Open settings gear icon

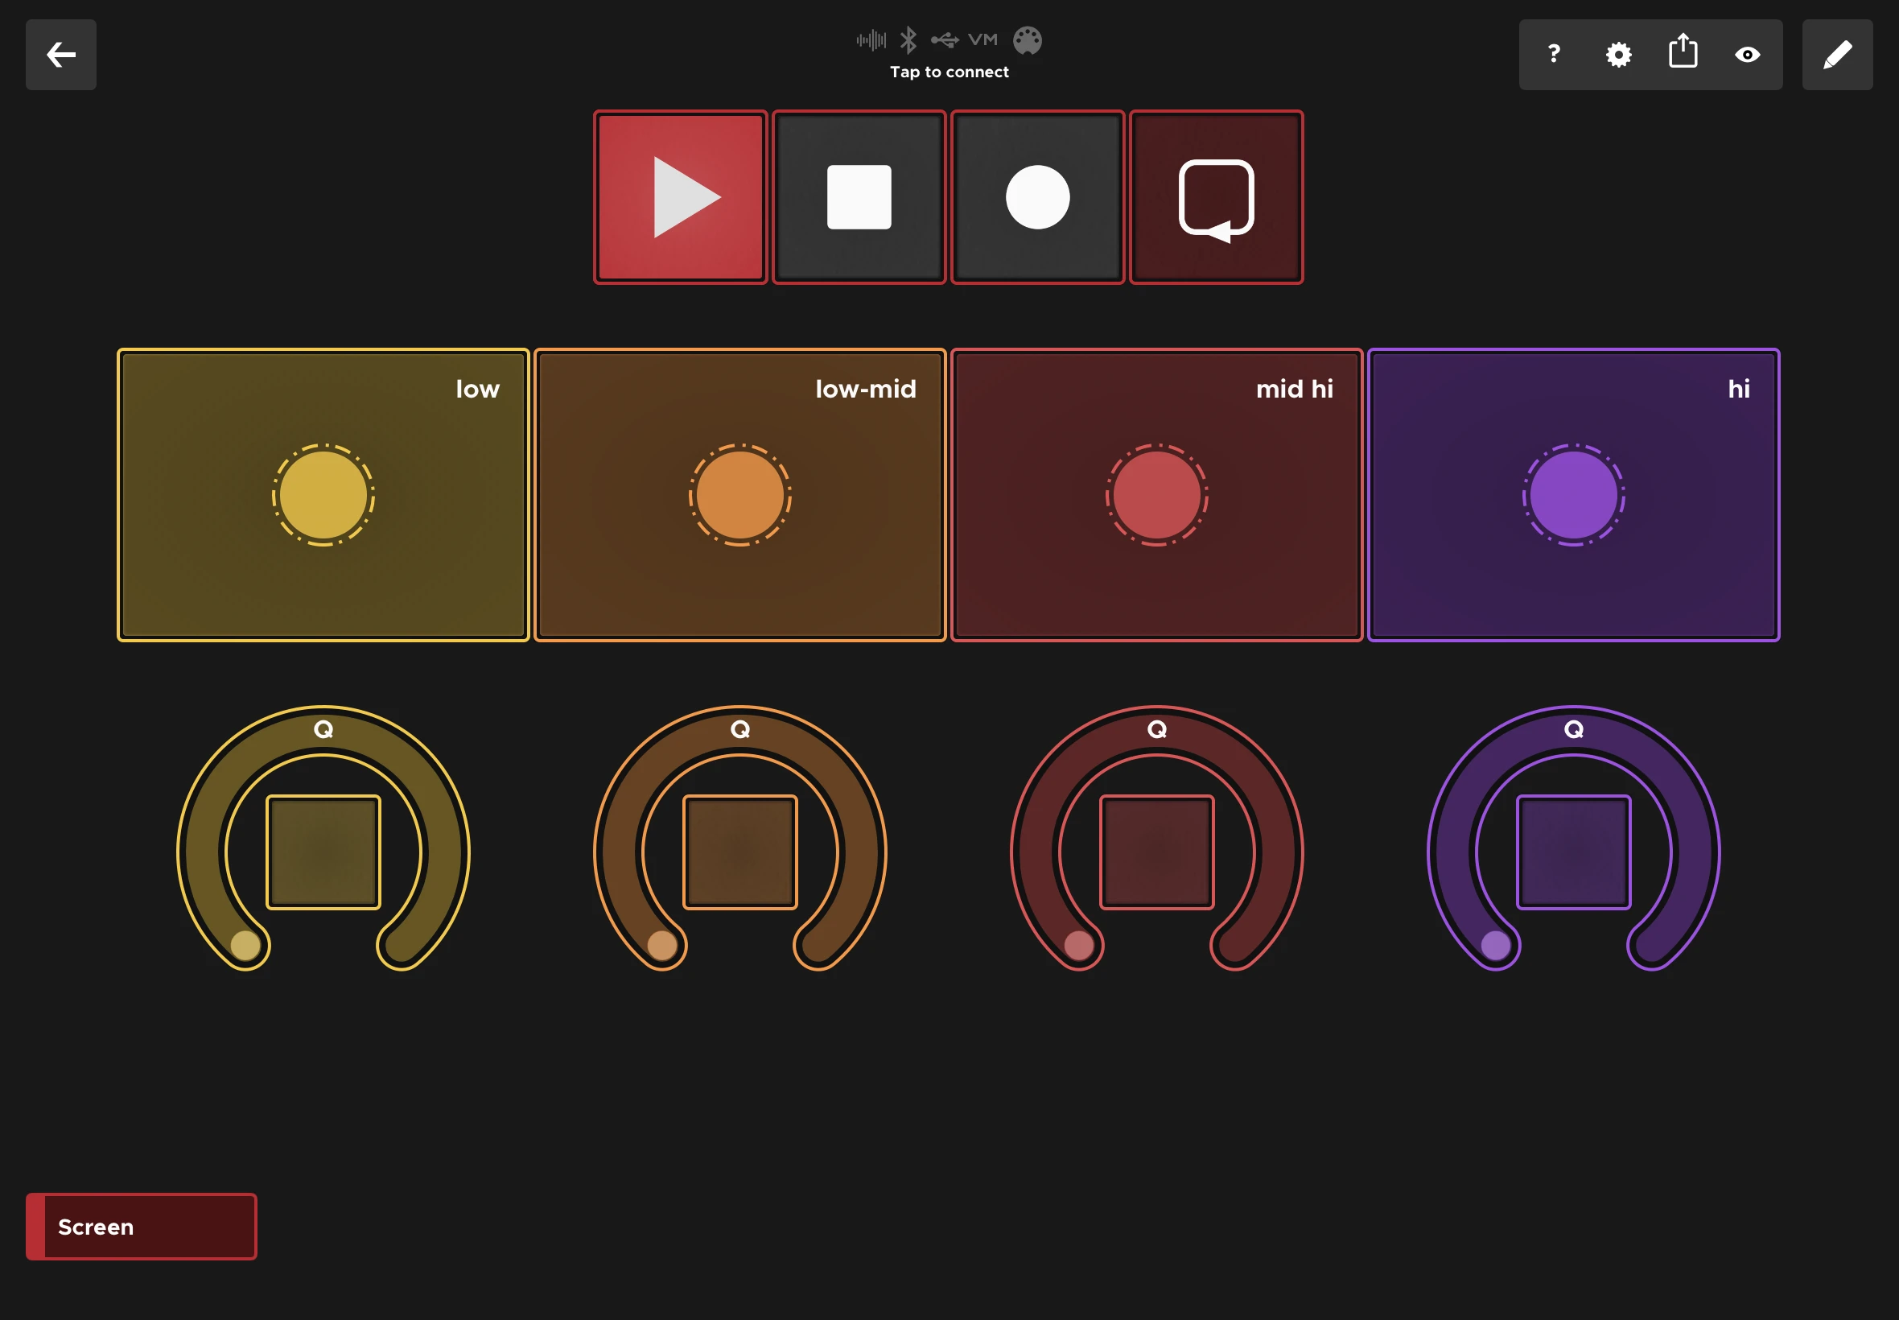[1618, 55]
